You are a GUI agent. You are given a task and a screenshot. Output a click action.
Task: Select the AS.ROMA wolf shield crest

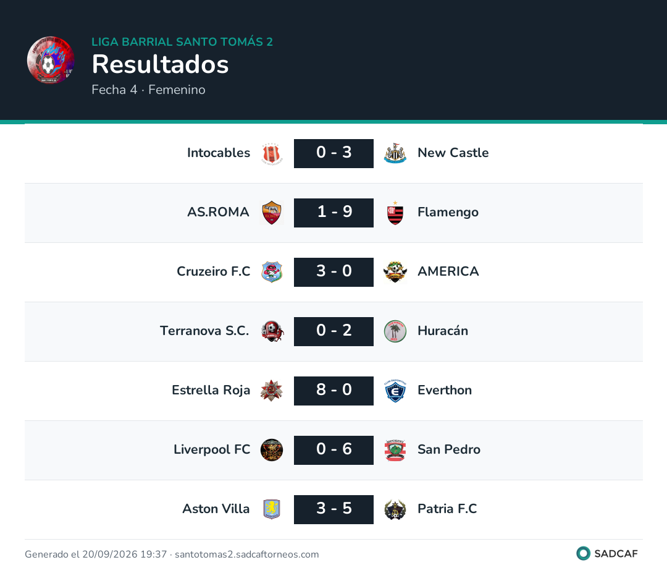271,213
